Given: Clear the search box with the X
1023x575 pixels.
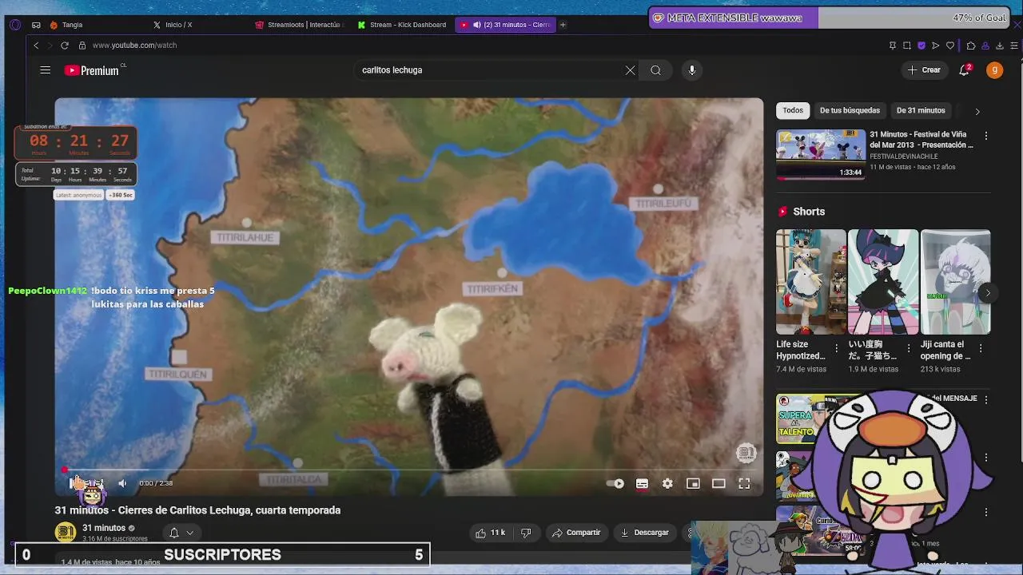Looking at the screenshot, I should (x=630, y=70).
